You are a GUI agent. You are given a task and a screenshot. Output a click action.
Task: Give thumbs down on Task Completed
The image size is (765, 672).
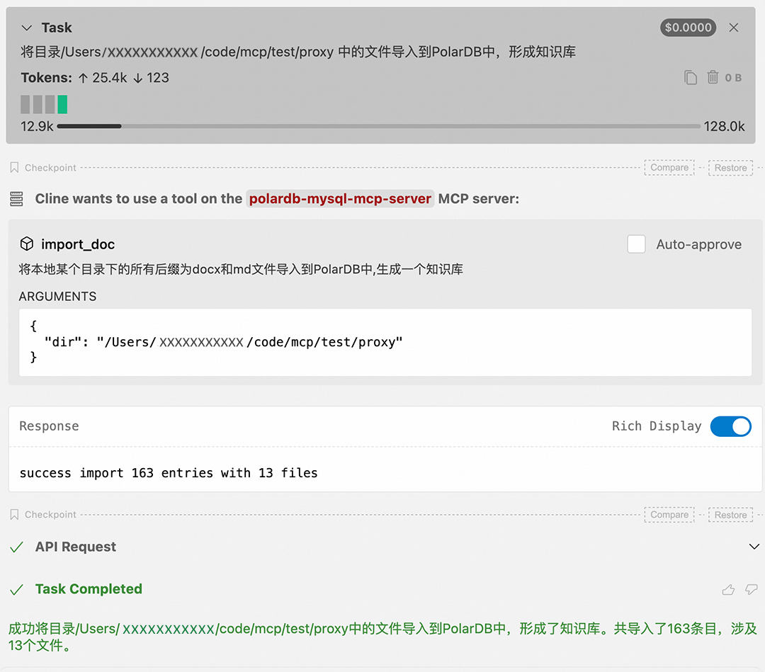click(752, 590)
